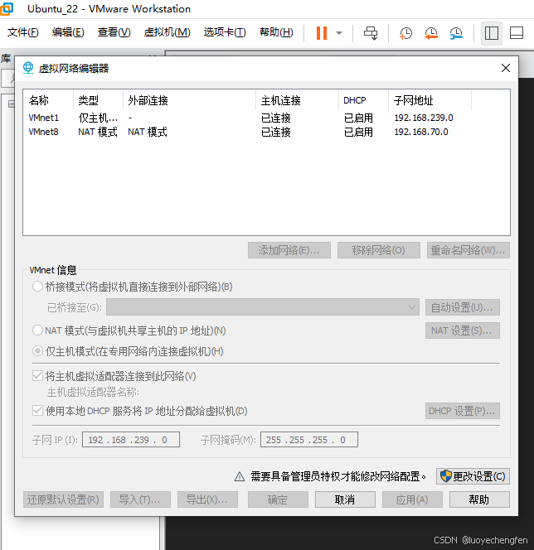The image size is (534, 550).
Task: Toggle the library sidebar view icon
Action: [x=491, y=33]
